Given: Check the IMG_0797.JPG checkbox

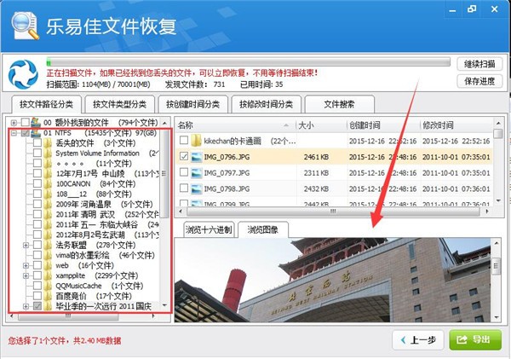Looking at the screenshot, I should (184, 172).
